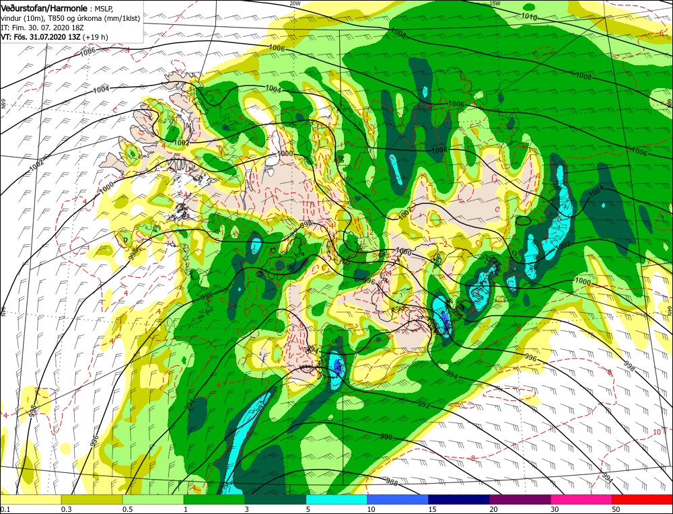Click the legend value '15' on color bar
The width and height of the screenshot is (673, 514).
click(x=432, y=509)
